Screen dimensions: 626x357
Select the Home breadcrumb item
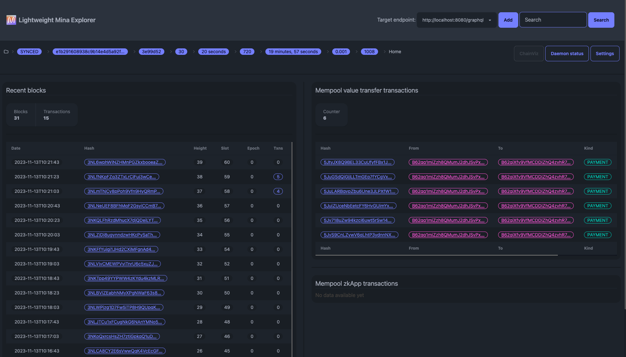tap(395, 52)
